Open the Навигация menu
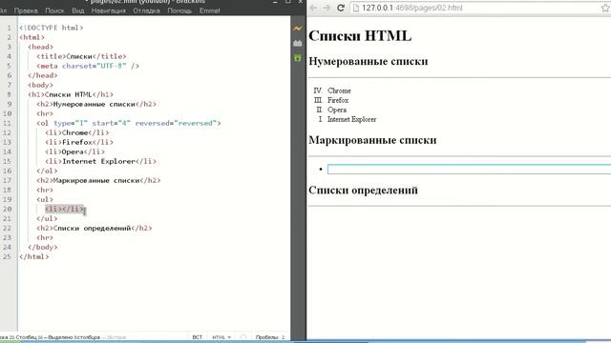The height and width of the screenshot is (343, 611). coord(108,10)
